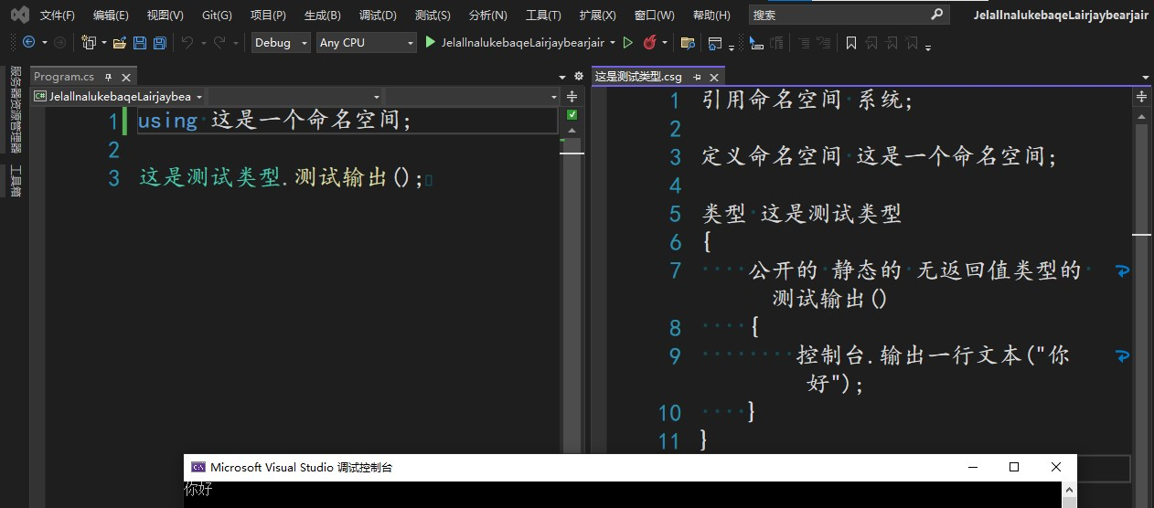The image size is (1154, 508).
Task: Click the navigate backward arrow icon
Action: point(28,42)
